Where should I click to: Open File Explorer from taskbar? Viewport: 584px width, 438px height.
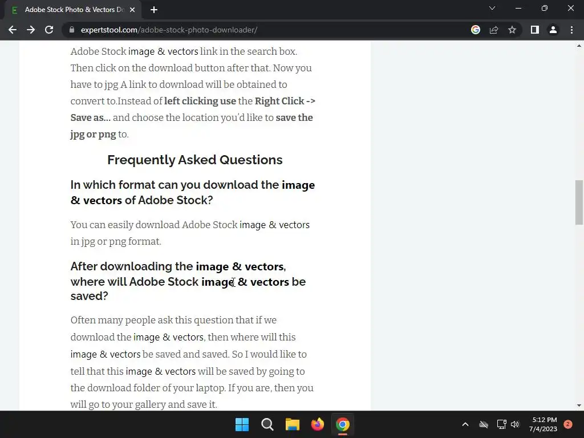pyautogui.click(x=293, y=424)
